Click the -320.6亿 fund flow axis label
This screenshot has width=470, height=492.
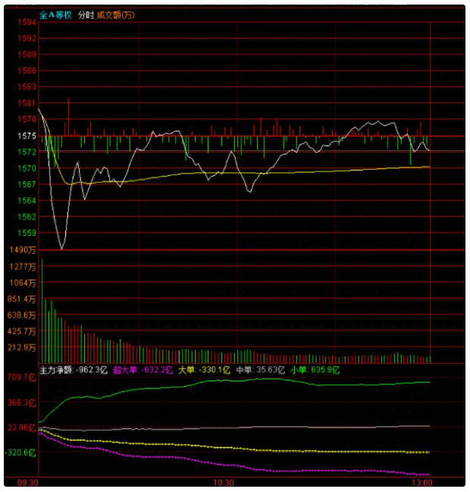point(21,453)
